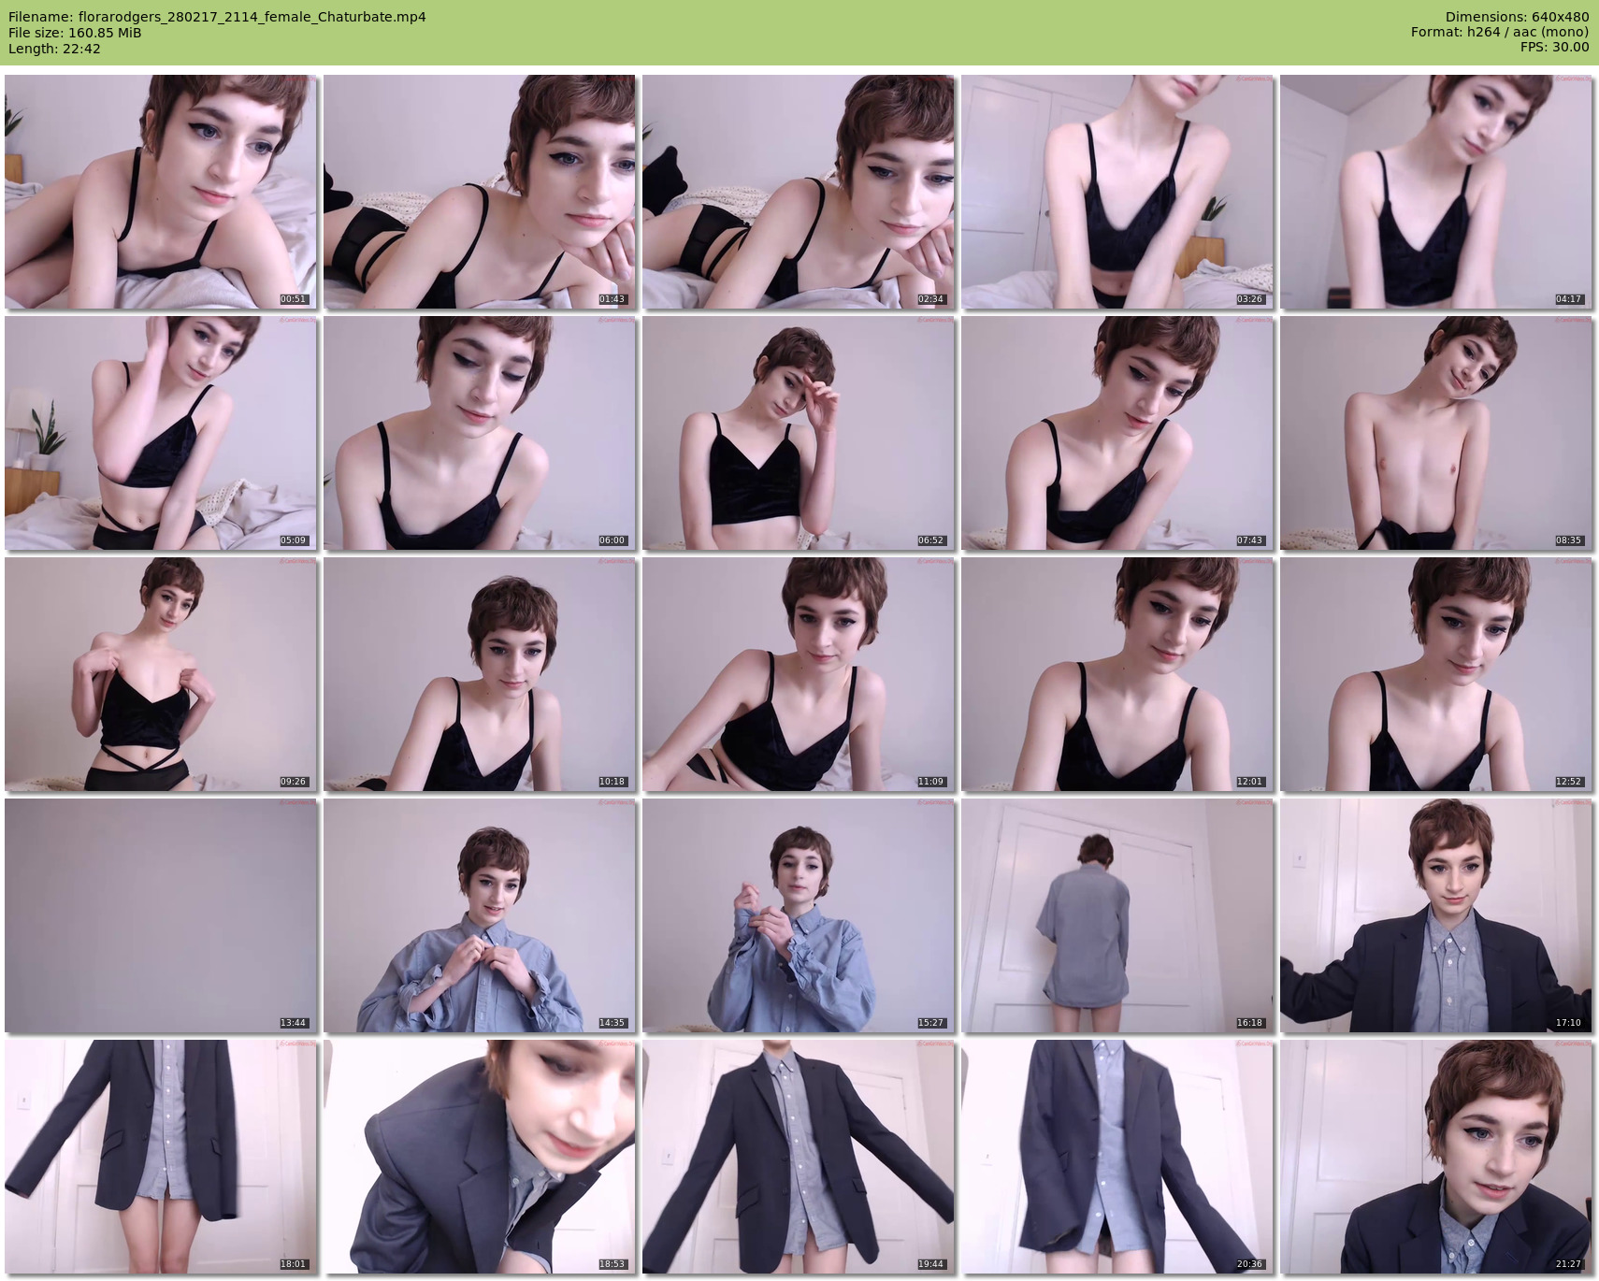Click the 12:01 timestamp badge
This screenshot has width=1599, height=1281.
click(x=1249, y=782)
